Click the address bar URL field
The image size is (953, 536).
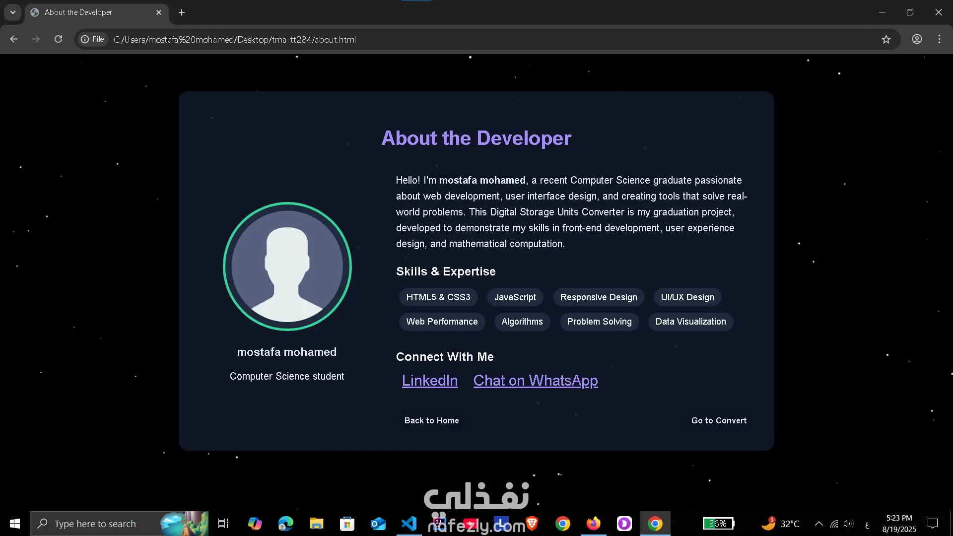447,39
